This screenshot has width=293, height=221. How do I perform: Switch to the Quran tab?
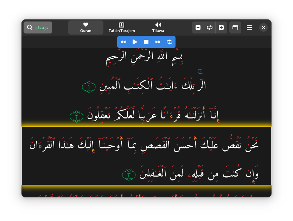tap(86, 27)
